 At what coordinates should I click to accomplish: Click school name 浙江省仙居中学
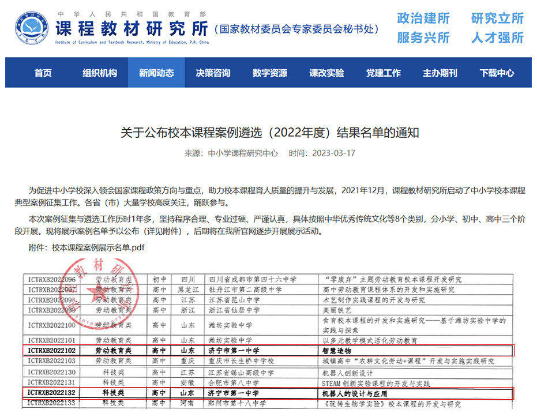pos(235,310)
